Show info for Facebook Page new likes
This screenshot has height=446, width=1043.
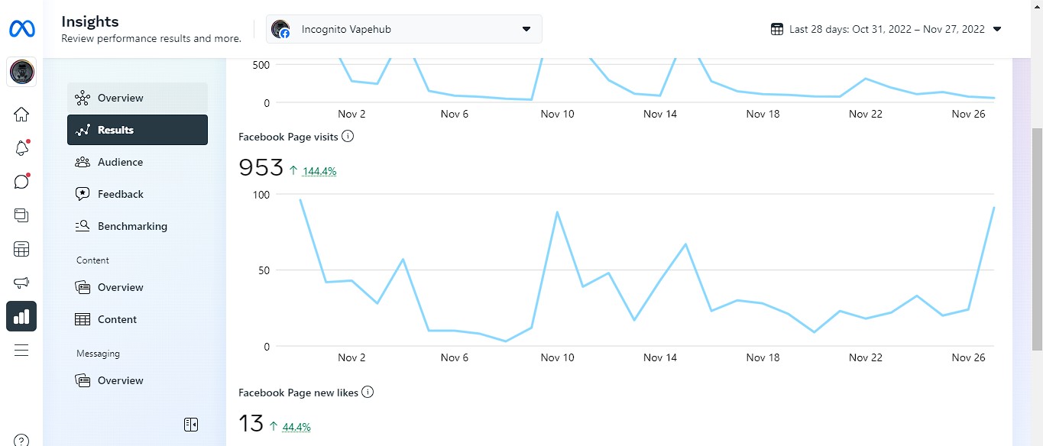[368, 393]
